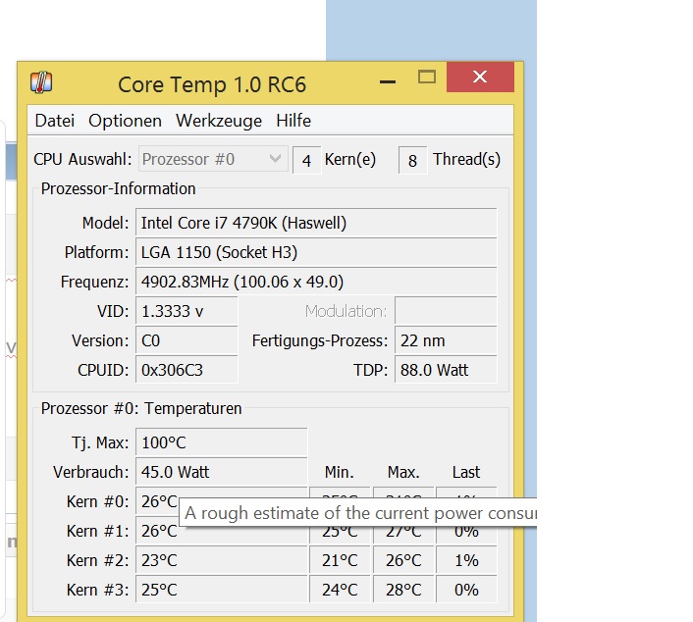Click the Max. column header
The image size is (693, 622).
403,472
